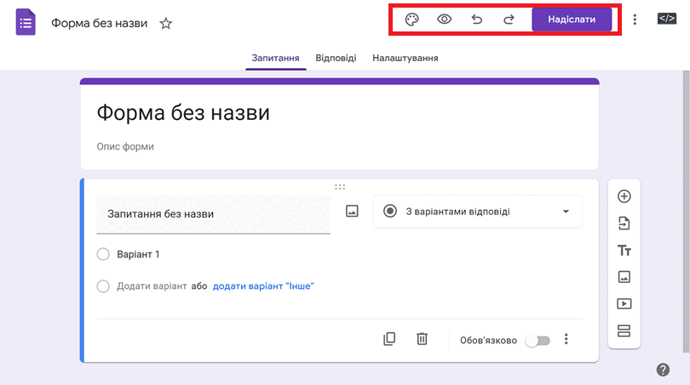Delete the question with trash icon
This screenshot has height=385, width=690.
coord(422,339)
